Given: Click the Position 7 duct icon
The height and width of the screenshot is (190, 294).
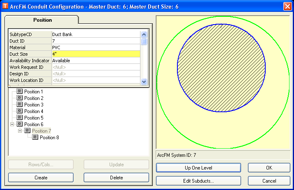Looking at the screenshot, I should 28,131.
